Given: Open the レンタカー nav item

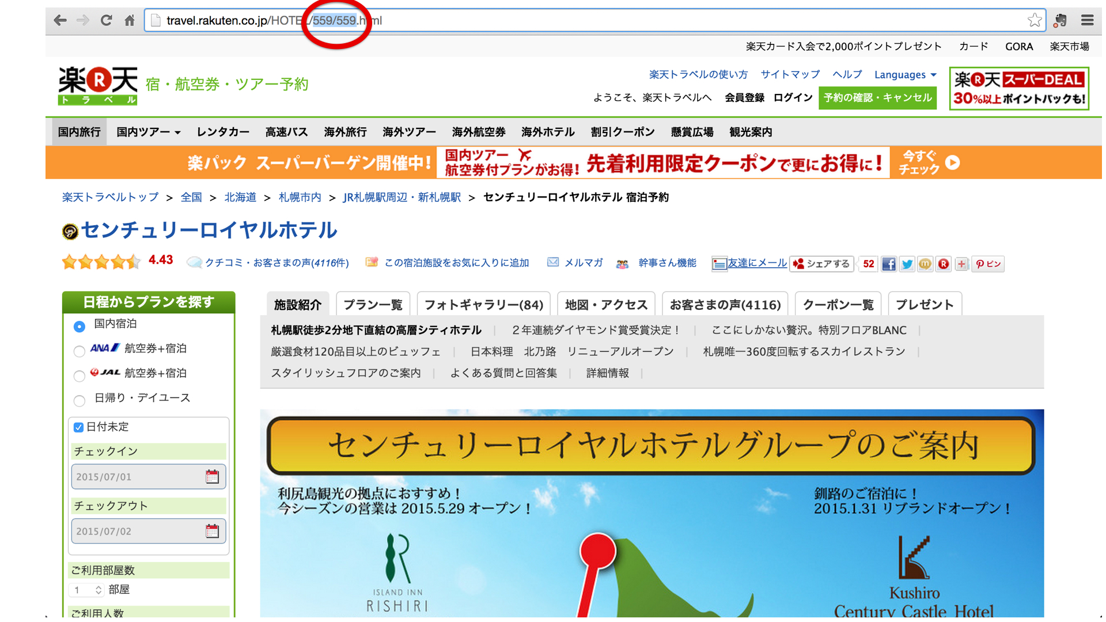Looking at the screenshot, I should (223, 132).
